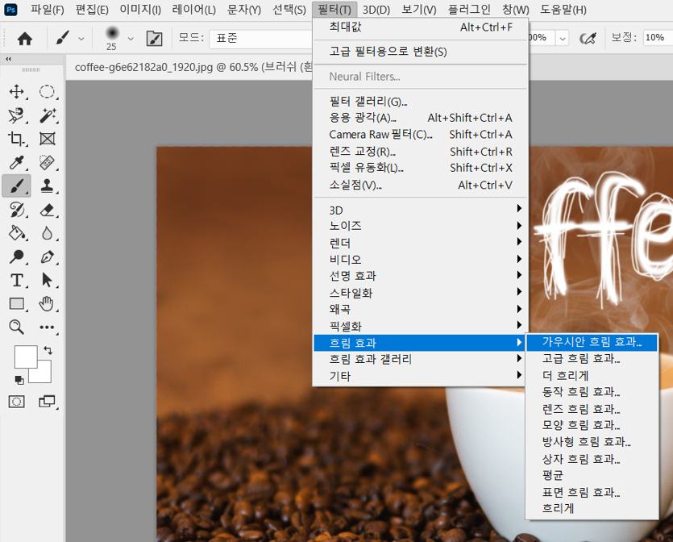This screenshot has width=673, height=542.
Task: Select the Move tool
Action: pyautogui.click(x=17, y=91)
